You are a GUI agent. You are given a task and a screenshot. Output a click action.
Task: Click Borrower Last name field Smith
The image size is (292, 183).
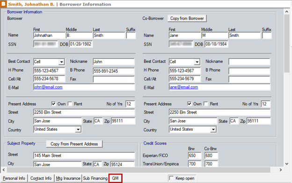click(x=109, y=35)
